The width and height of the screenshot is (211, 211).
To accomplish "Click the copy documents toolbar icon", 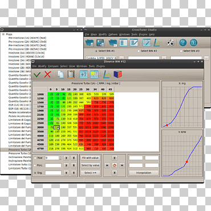I will pos(60,74).
